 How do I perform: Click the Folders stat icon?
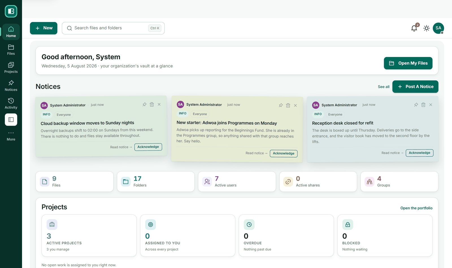click(126, 182)
